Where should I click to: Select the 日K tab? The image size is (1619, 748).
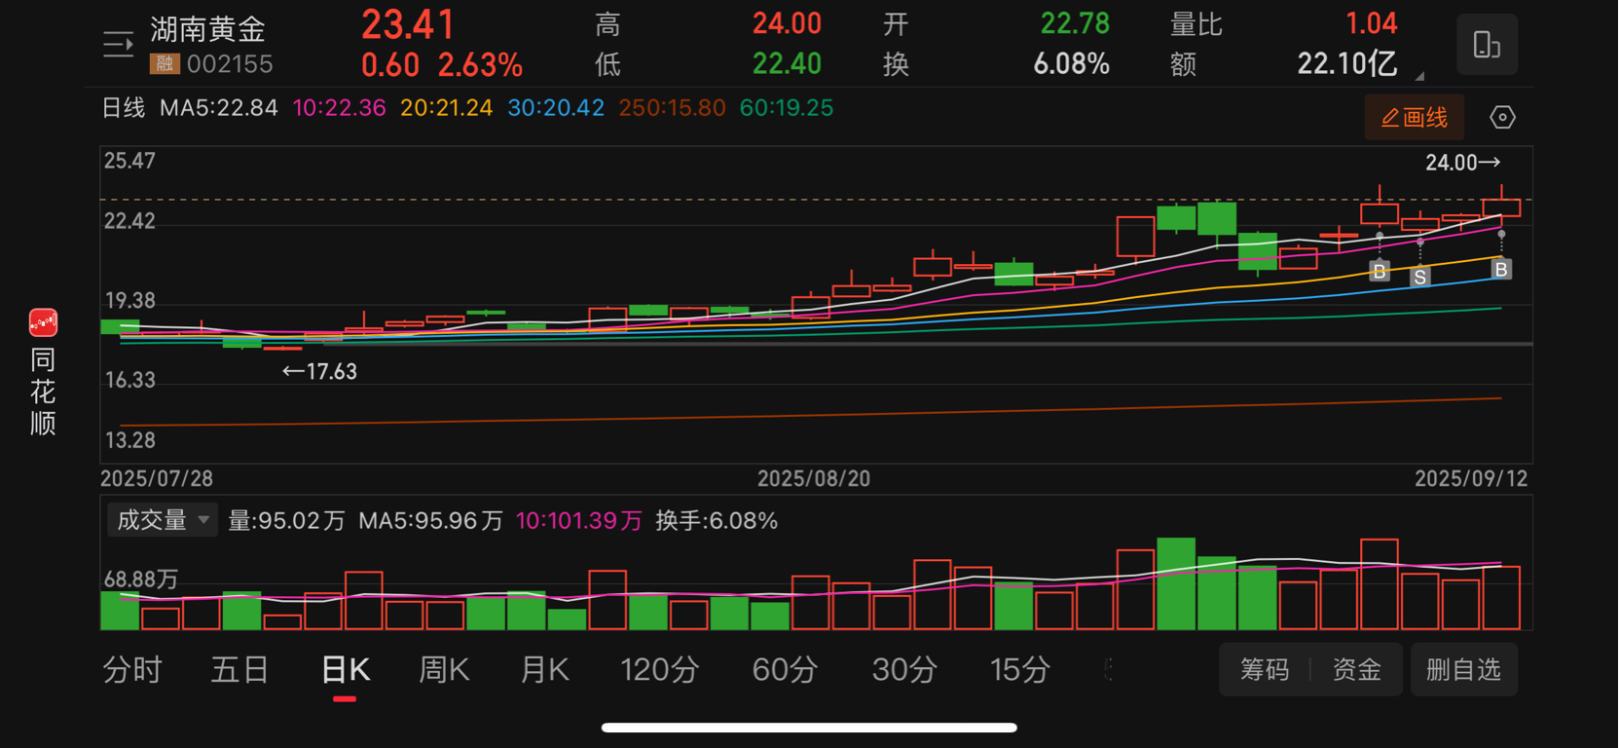pyautogui.click(x=346, y=670)
